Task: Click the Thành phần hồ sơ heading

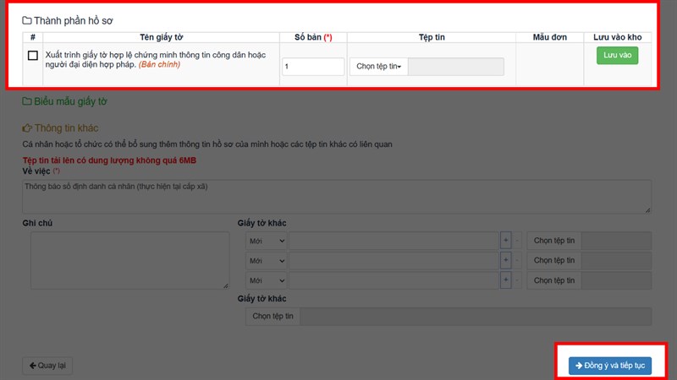Action: click(74, 20)
